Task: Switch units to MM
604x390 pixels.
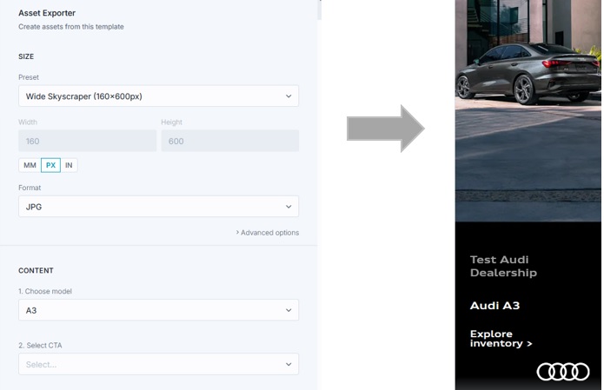Action: pyautogui.click(x=30, y=165)
